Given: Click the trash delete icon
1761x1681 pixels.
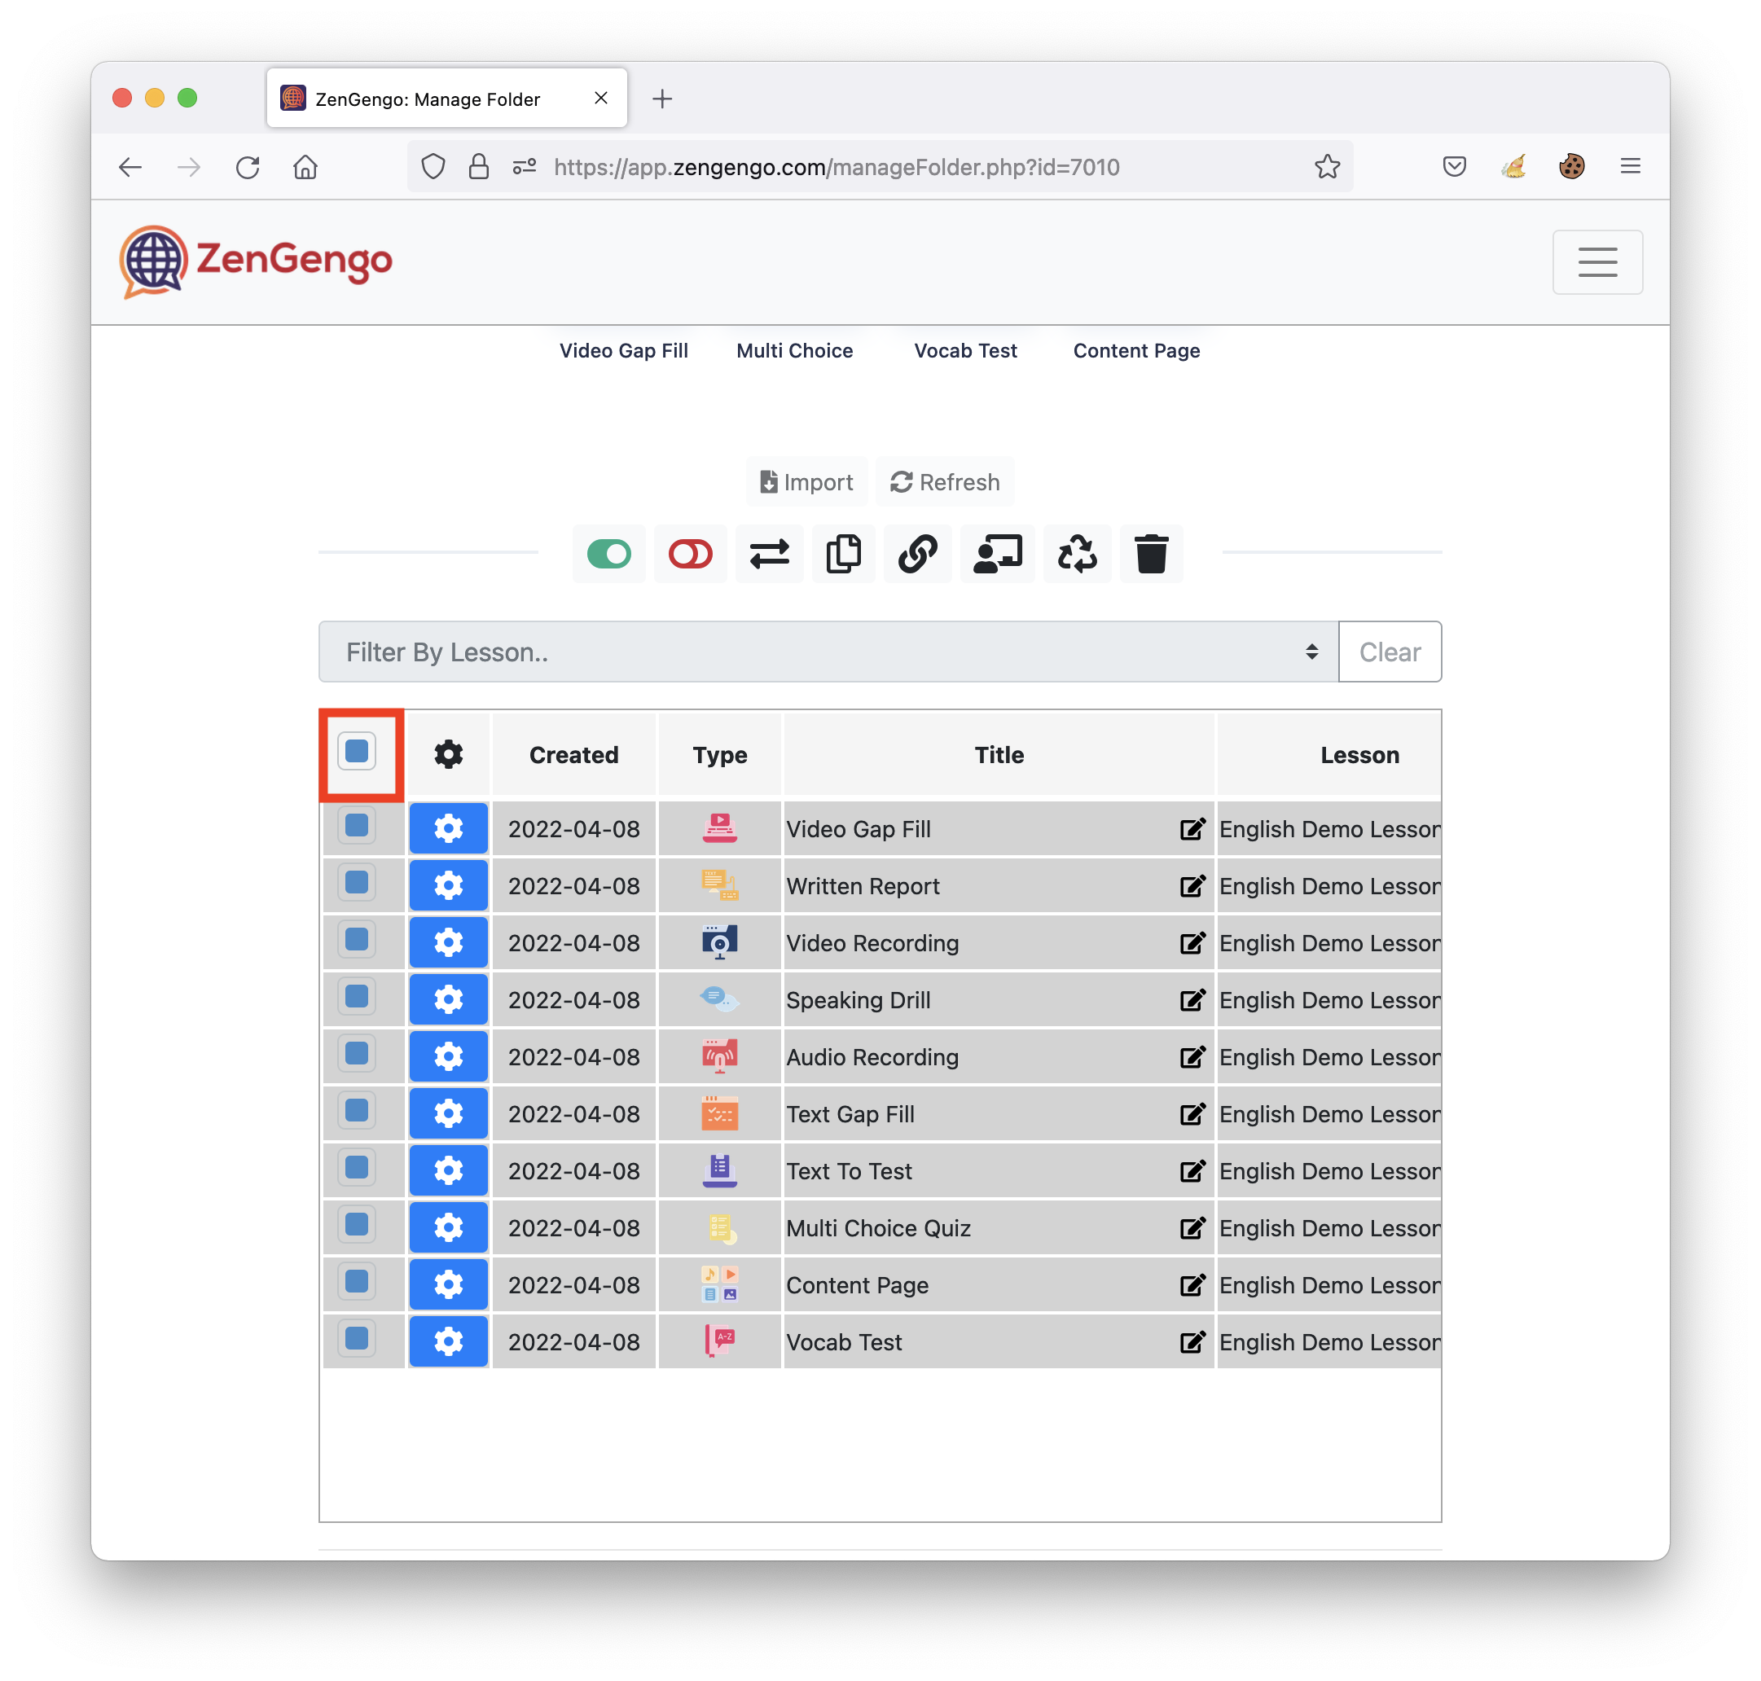Looking at the screenshot, I should click(x=1151, y=554).
